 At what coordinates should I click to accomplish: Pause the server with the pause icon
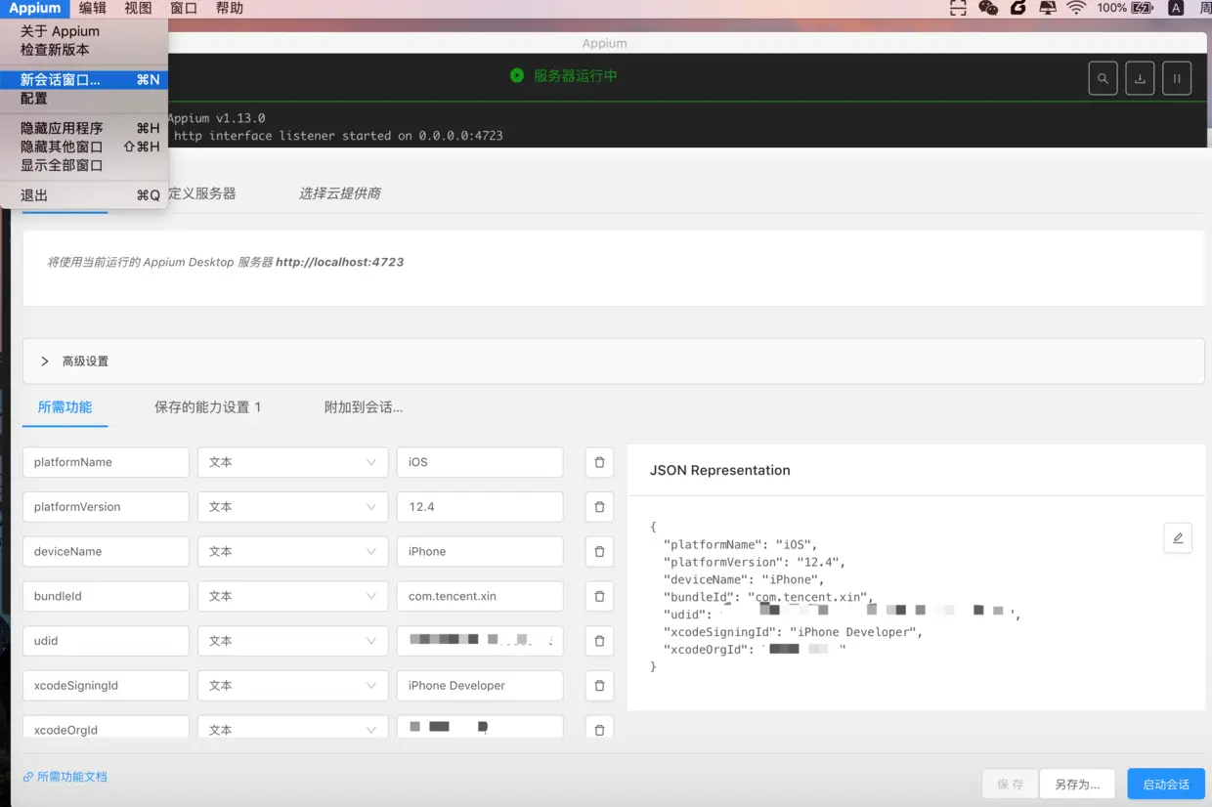(x=1177, y=78)
